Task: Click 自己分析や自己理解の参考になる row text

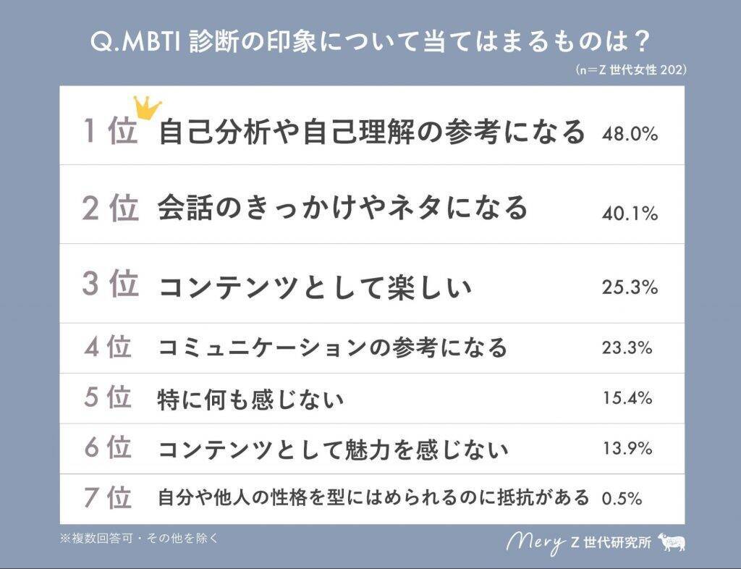Action: (x=371, y=132)
